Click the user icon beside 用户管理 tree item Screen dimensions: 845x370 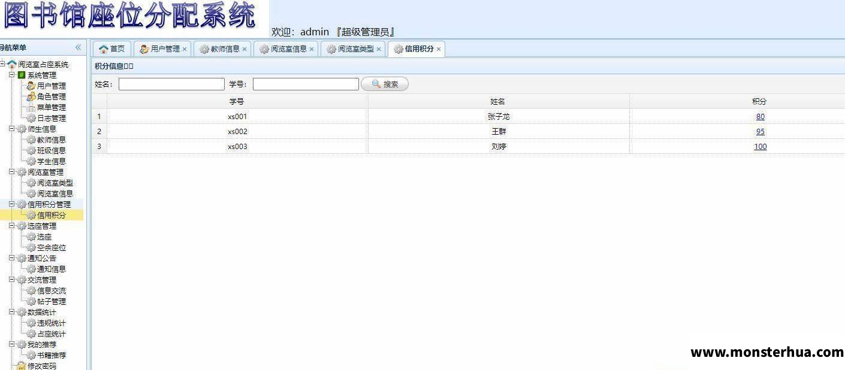pos(31,86)
